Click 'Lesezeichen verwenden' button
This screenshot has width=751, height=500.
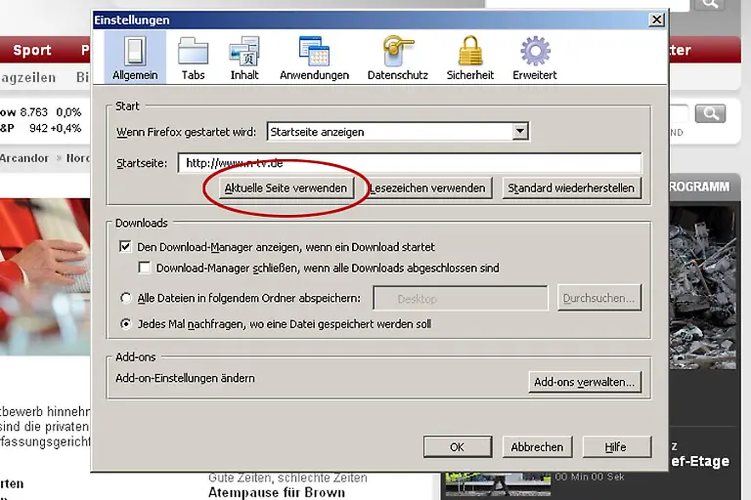(428, 188)
